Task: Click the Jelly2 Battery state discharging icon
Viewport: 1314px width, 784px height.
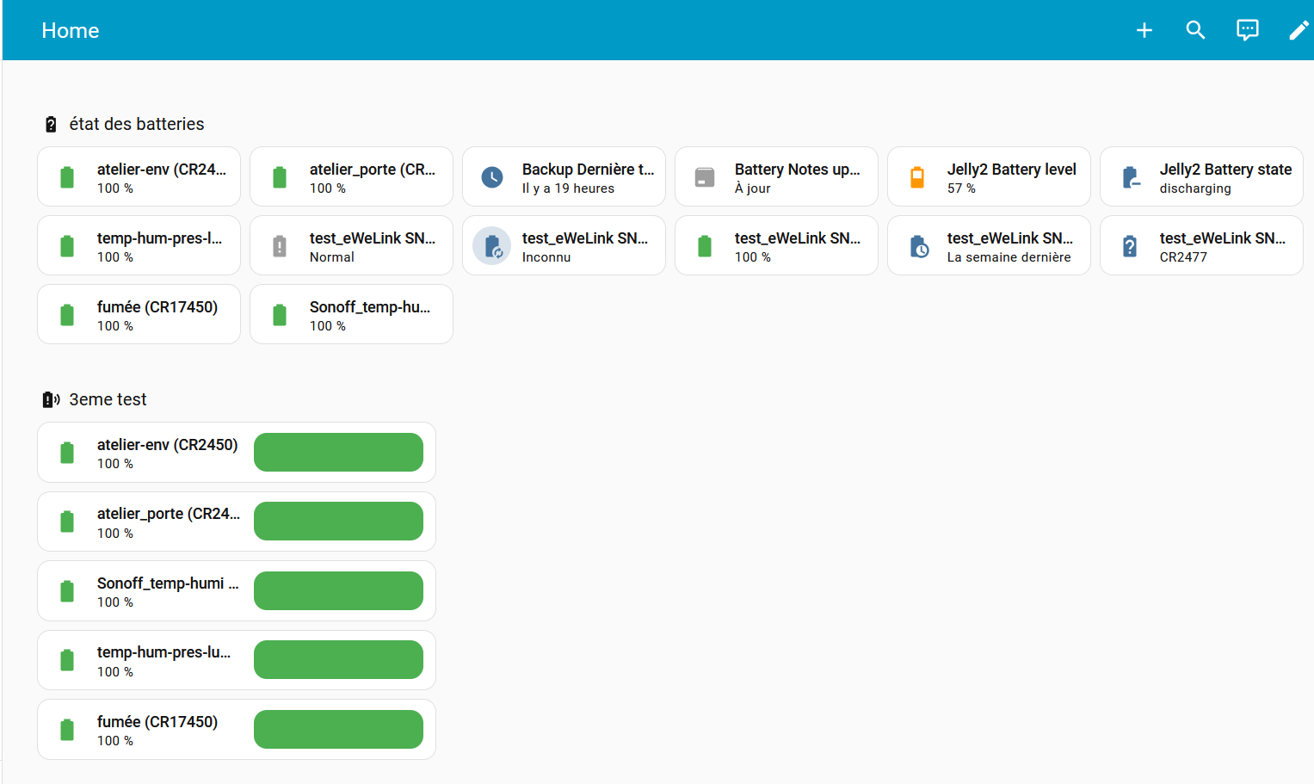Action: 1130,177
